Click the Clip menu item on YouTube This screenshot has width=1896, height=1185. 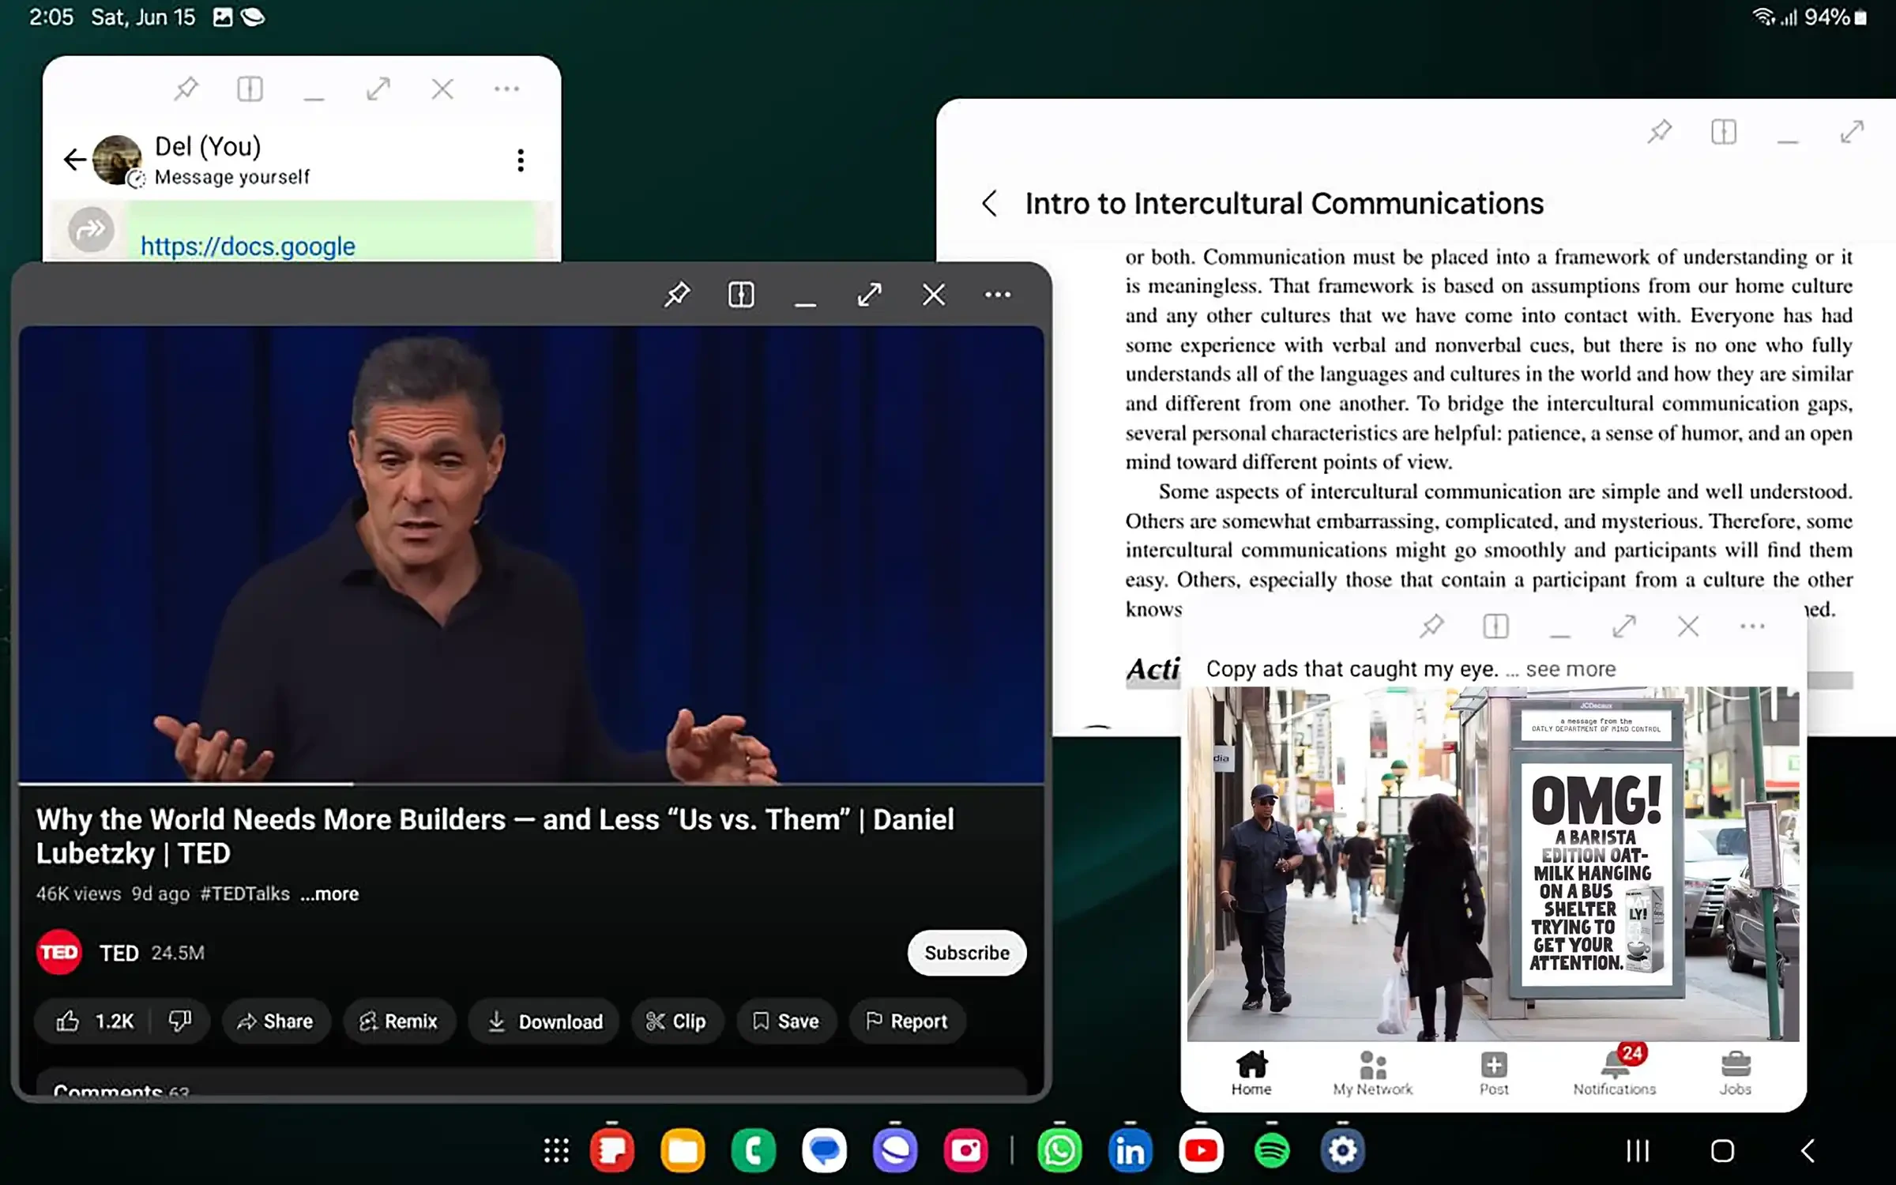tap(675, 1020)
